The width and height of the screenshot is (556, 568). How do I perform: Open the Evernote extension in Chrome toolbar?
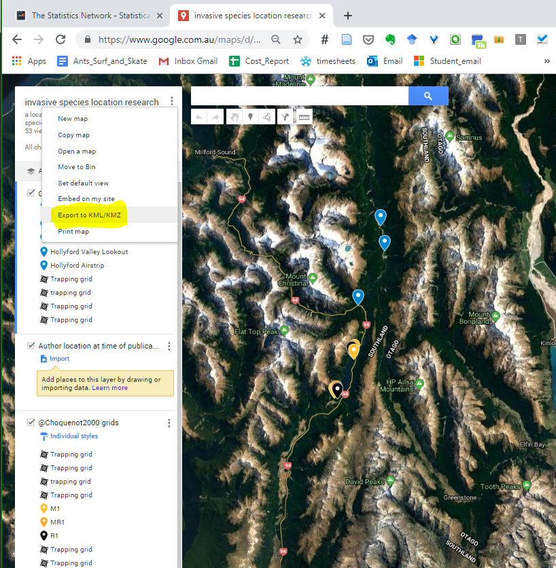pyautogui.click(x=390, y=40)
